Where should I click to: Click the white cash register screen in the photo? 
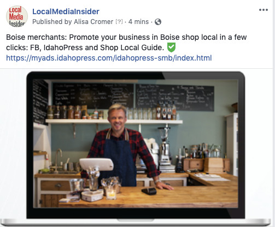click(x=96, y=164)
